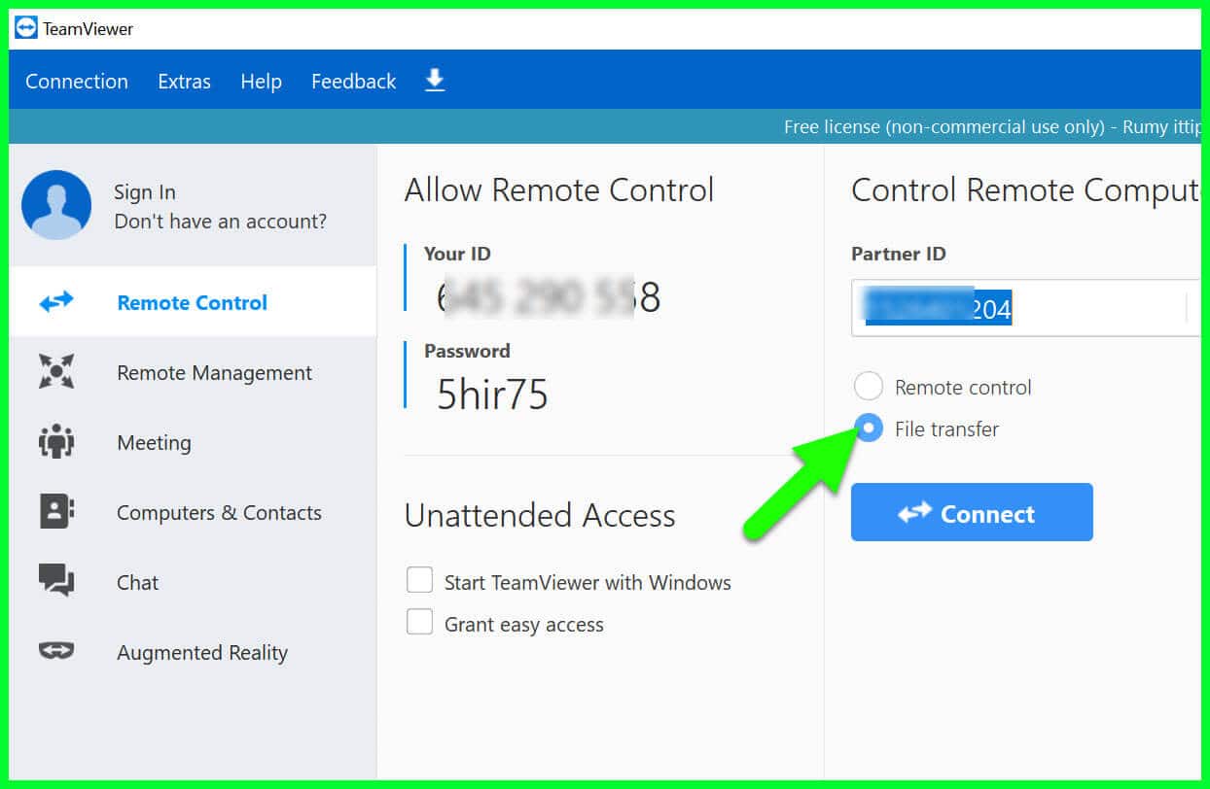Open the Augmented Reality section

193,652
